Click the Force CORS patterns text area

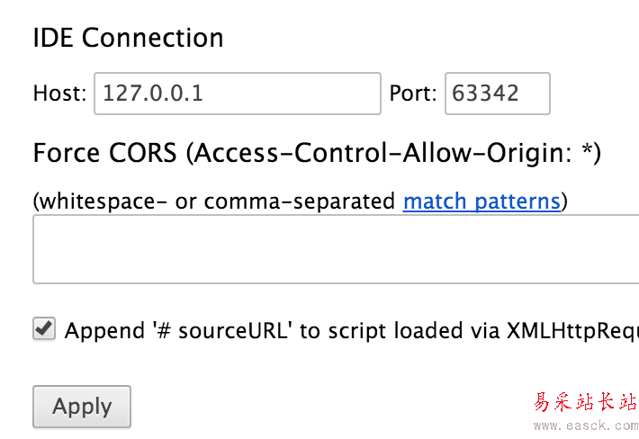pyautogui.click(x=336, y=249)
